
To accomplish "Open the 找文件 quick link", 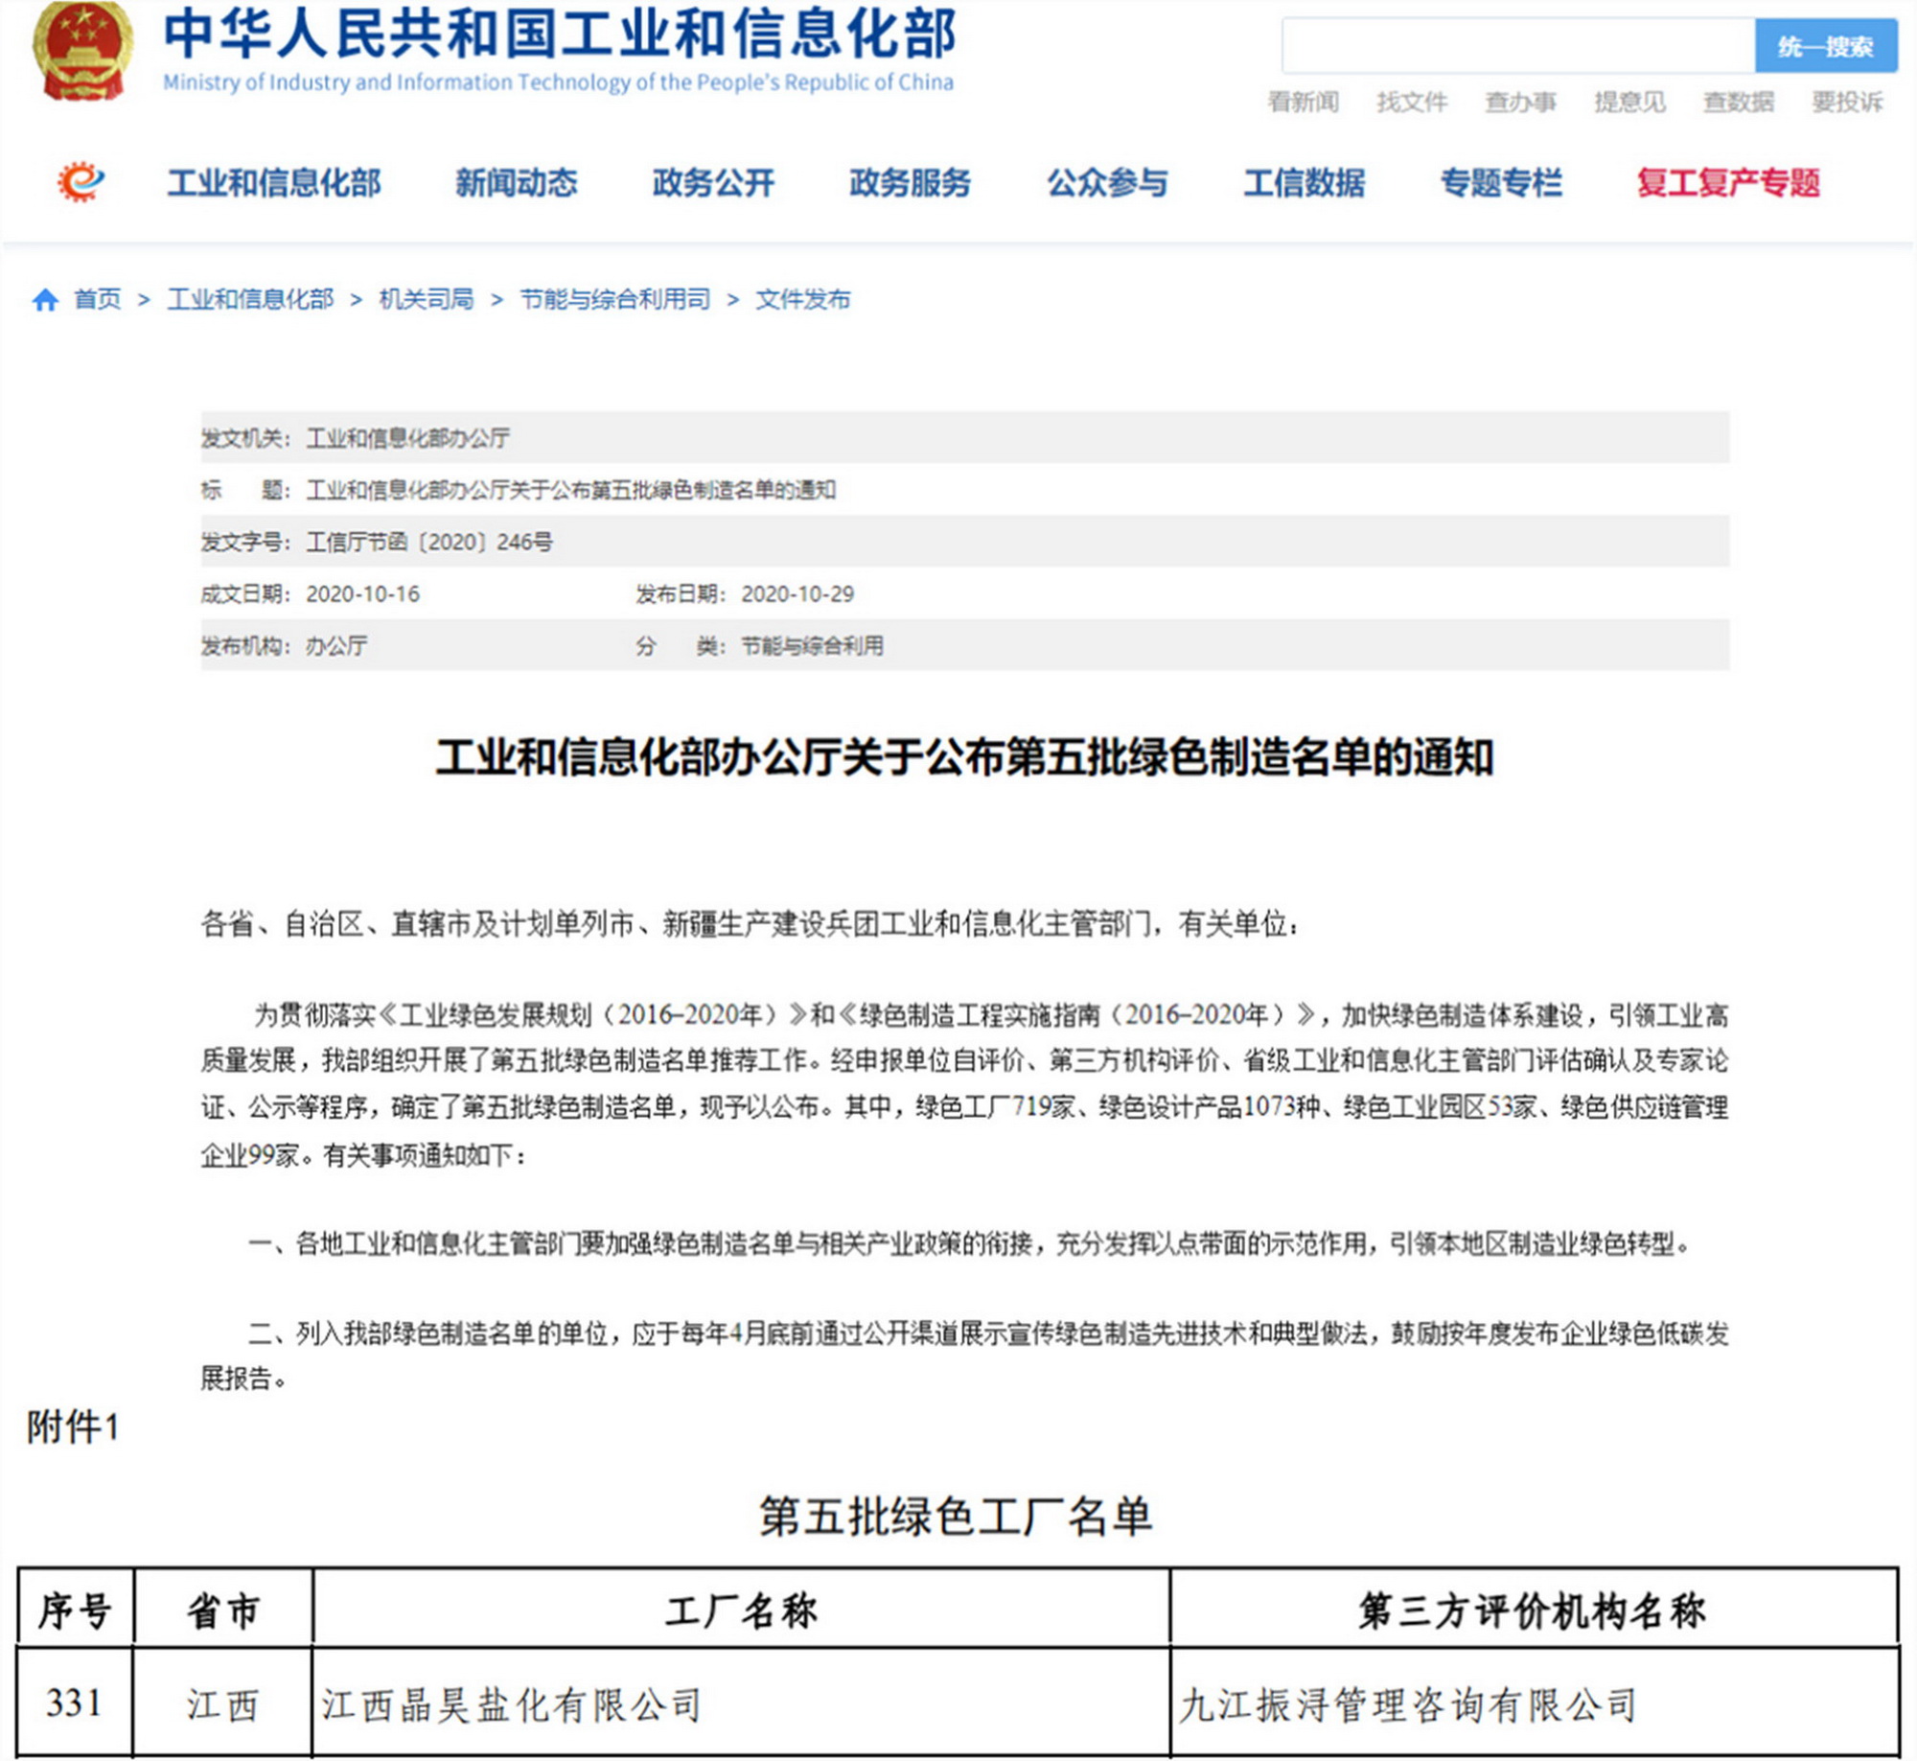I will [x=1411, y=102].
